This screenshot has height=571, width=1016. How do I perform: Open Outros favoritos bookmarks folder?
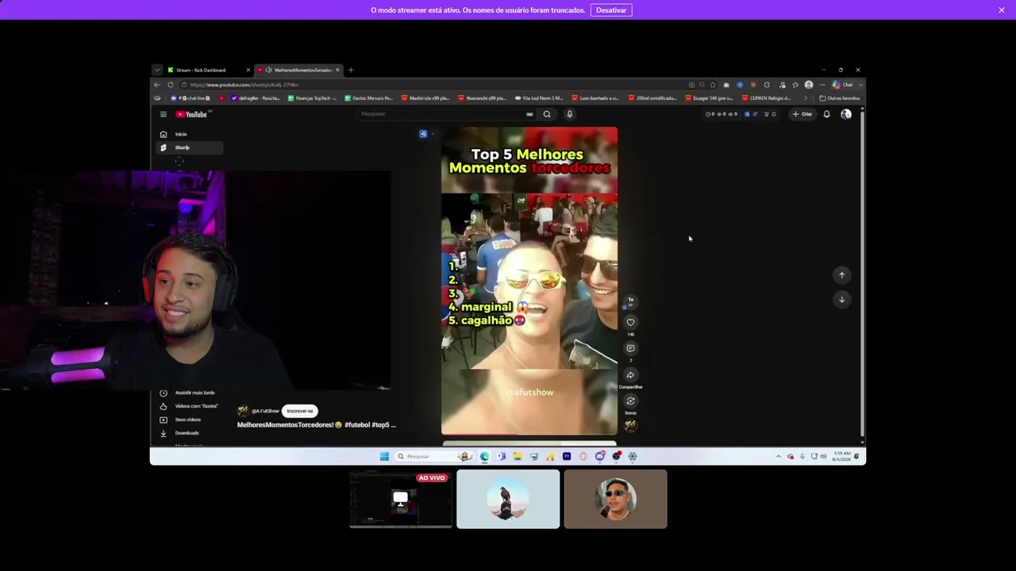(840, 98)
